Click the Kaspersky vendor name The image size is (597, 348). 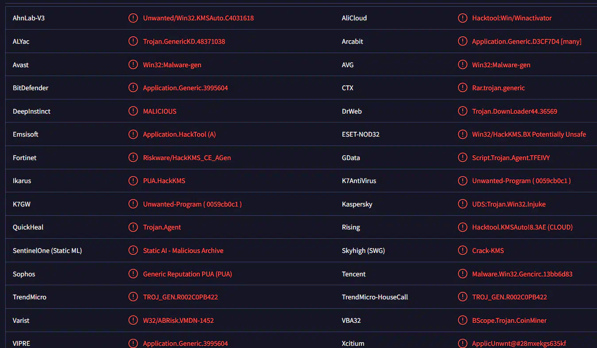point(357,204)
